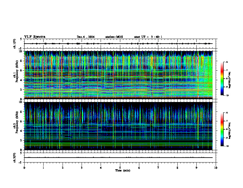This screenshot has height=188, width=243.
Task: Click inside the ch.1 frequency spectrogram
Action: tap(118, 75)
